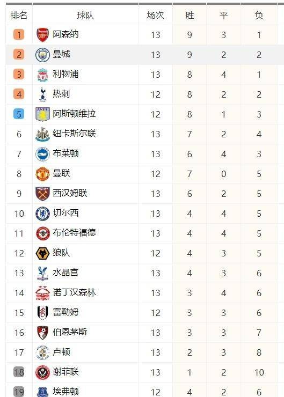
Task: Open the Wolves wolf-head logo
Action: tap(42, 253)
